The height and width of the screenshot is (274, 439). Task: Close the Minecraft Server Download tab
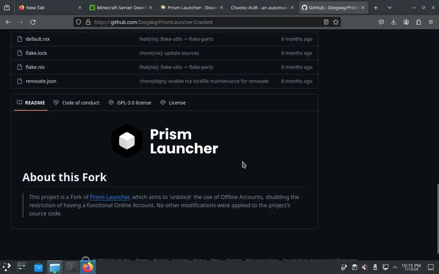pos(150,8)
